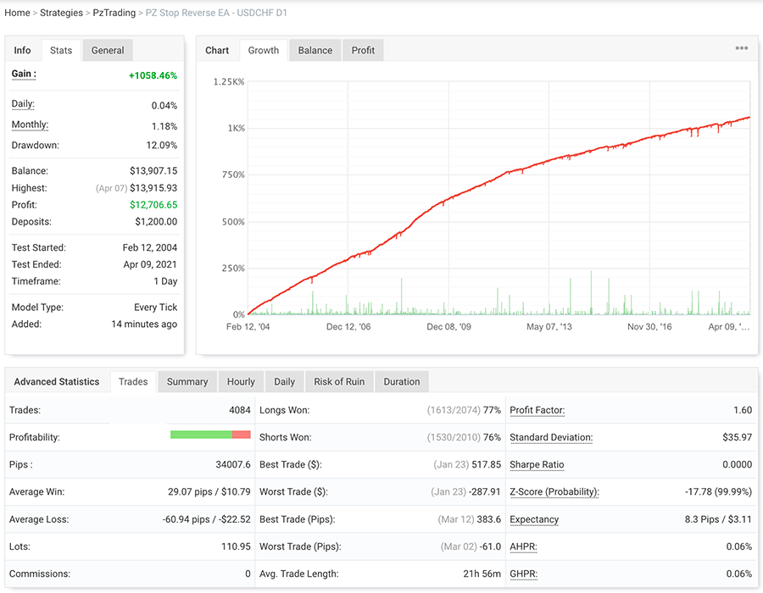Click the Expectancy value 8.3 Pips / $3.11
This screenshot has height=593, width=763.
pyautogui.click(x=718, y=519)
